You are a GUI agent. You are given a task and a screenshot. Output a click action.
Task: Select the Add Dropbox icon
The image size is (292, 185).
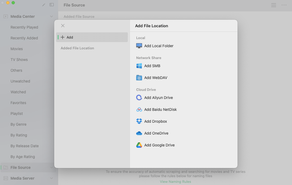point(139,121)
